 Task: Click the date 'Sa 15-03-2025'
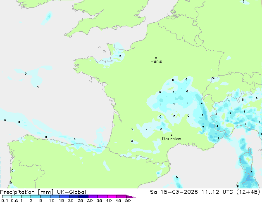coord(174,192)
